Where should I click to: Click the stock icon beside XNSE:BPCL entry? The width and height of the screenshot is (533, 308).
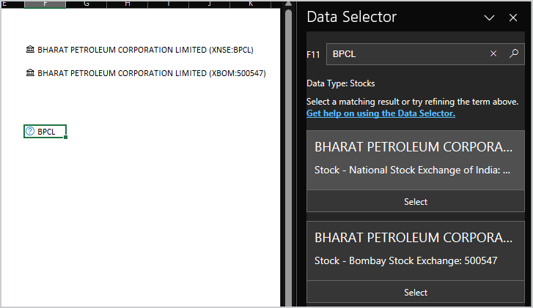click(x=29, y=50)
